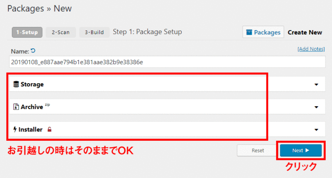Click the blue Next button
This screenshot has height=178, width=332.
(300, 151)
